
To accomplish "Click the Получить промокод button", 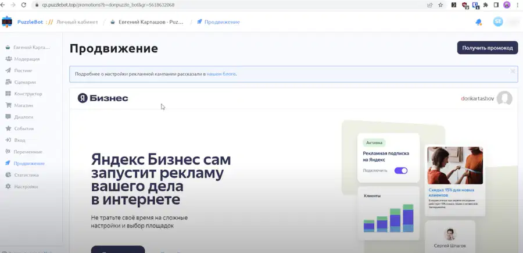I will (x=488, y=48).
